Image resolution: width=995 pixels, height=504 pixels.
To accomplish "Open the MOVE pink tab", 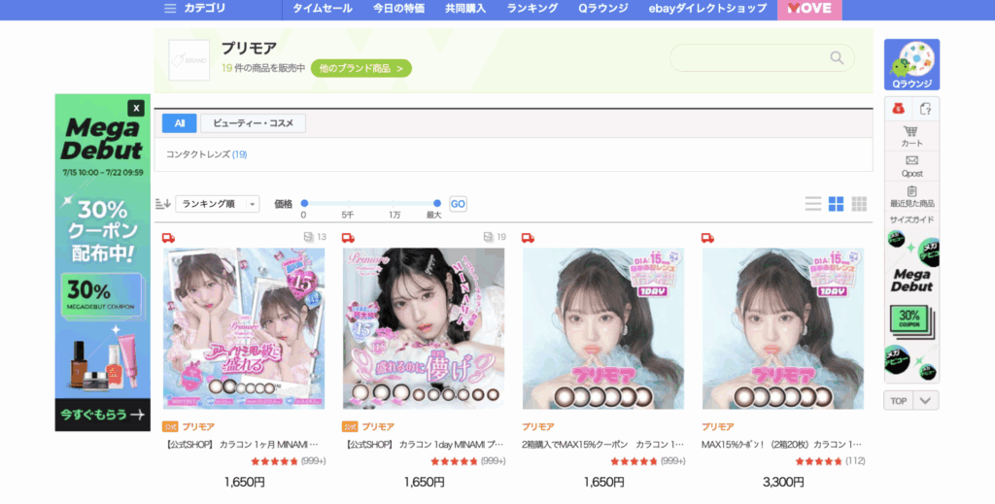I will (809, 9).
